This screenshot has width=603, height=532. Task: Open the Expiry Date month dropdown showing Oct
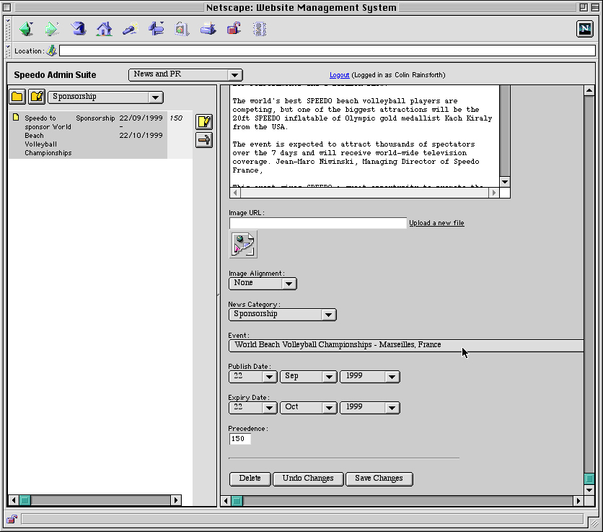coord(309,407)
